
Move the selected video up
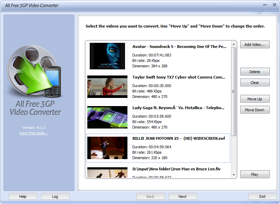point(255,99)
